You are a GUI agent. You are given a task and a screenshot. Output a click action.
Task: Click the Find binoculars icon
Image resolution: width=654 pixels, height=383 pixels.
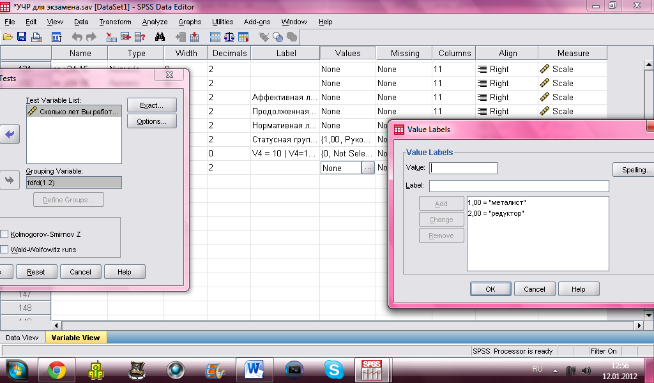point(160,37)
